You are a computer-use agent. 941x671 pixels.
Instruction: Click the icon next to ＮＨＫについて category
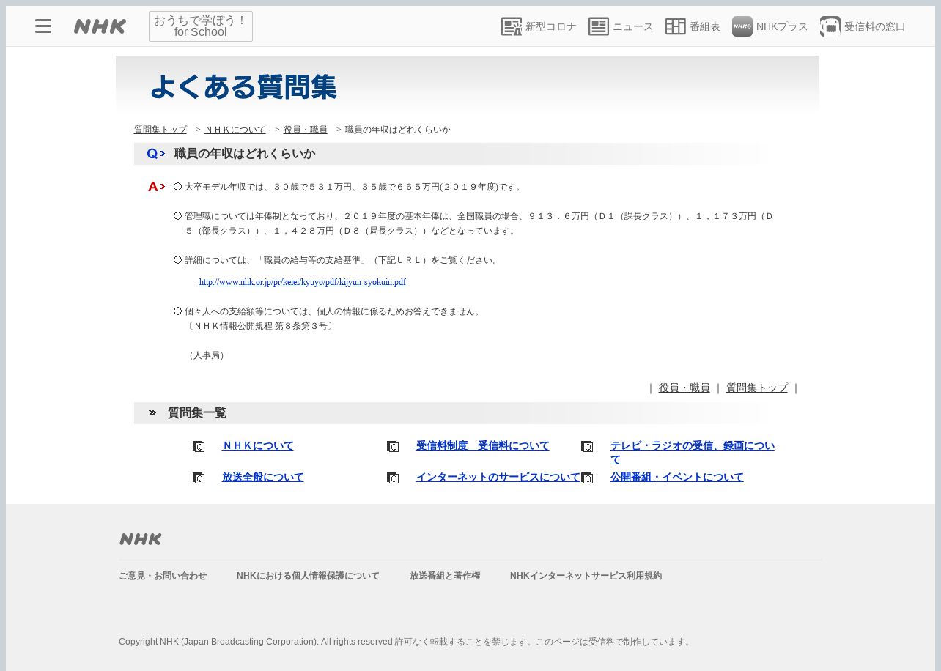pyautogui.click(x=199, y=446)
